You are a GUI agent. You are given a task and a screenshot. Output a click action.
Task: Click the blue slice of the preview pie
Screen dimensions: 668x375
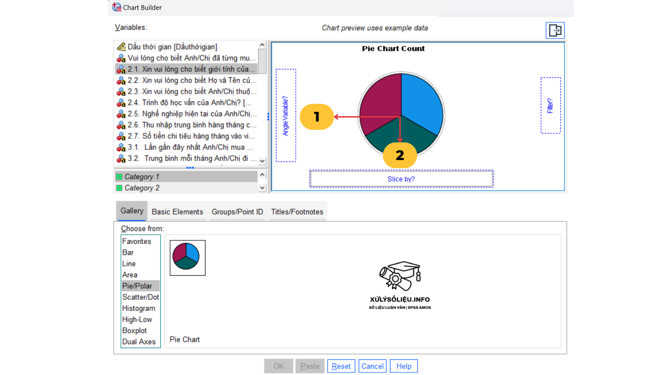[x=423, y=102]
